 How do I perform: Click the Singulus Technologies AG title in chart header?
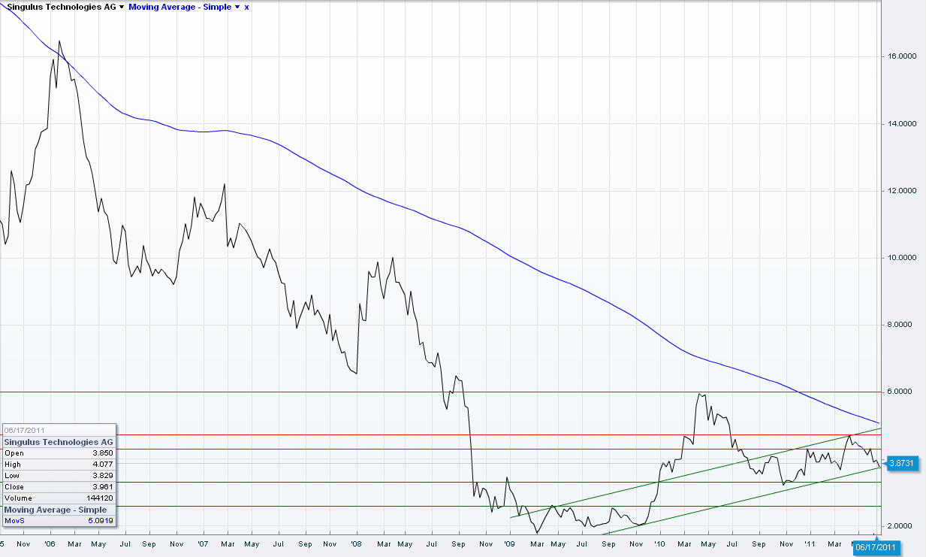tap(60, 6)
